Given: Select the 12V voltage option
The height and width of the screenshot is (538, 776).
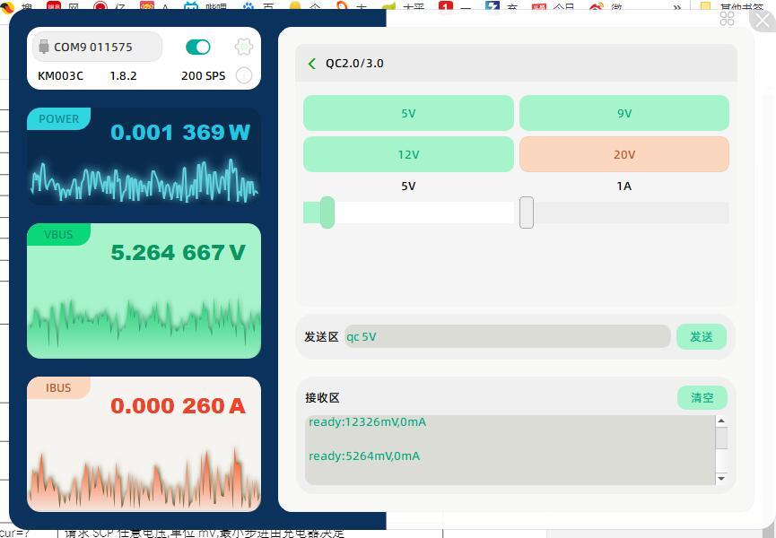Looking at the screenshot, I should (408, 154).
